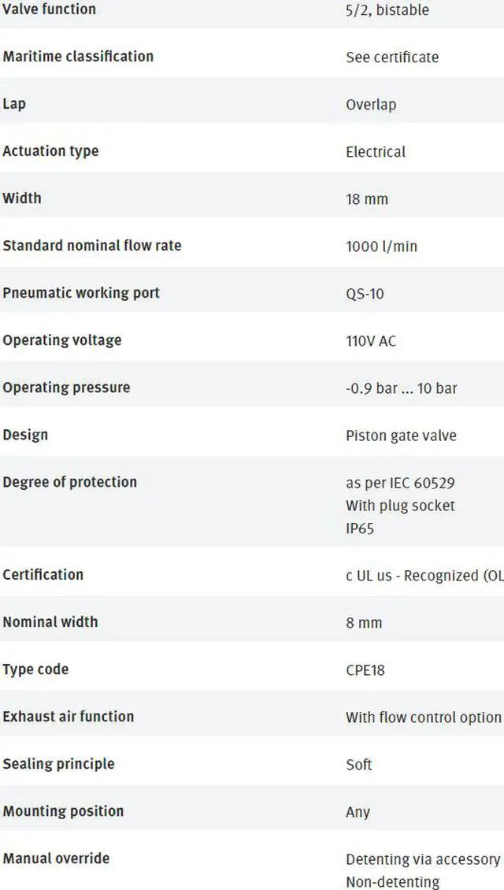
Task: Click the "Piston gate valve" design value
Action: pos(401,435)
